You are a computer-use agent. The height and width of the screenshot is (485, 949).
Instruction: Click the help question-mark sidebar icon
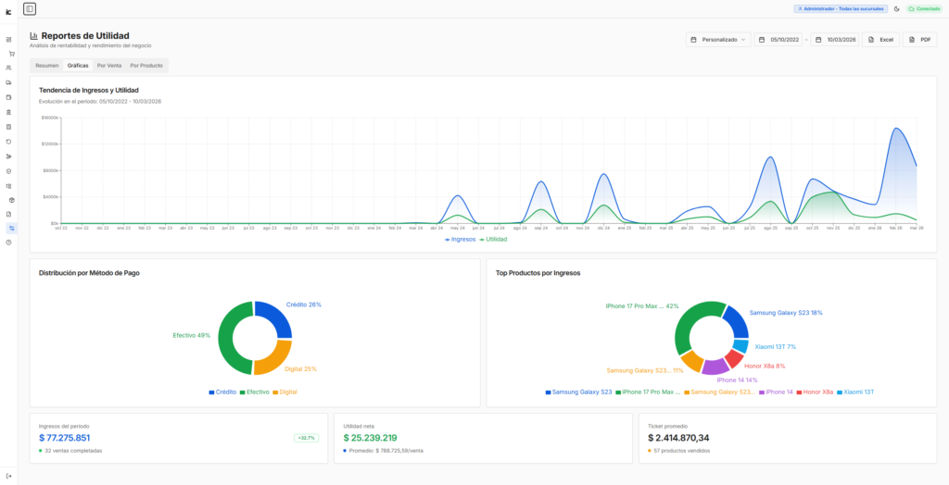9,242
